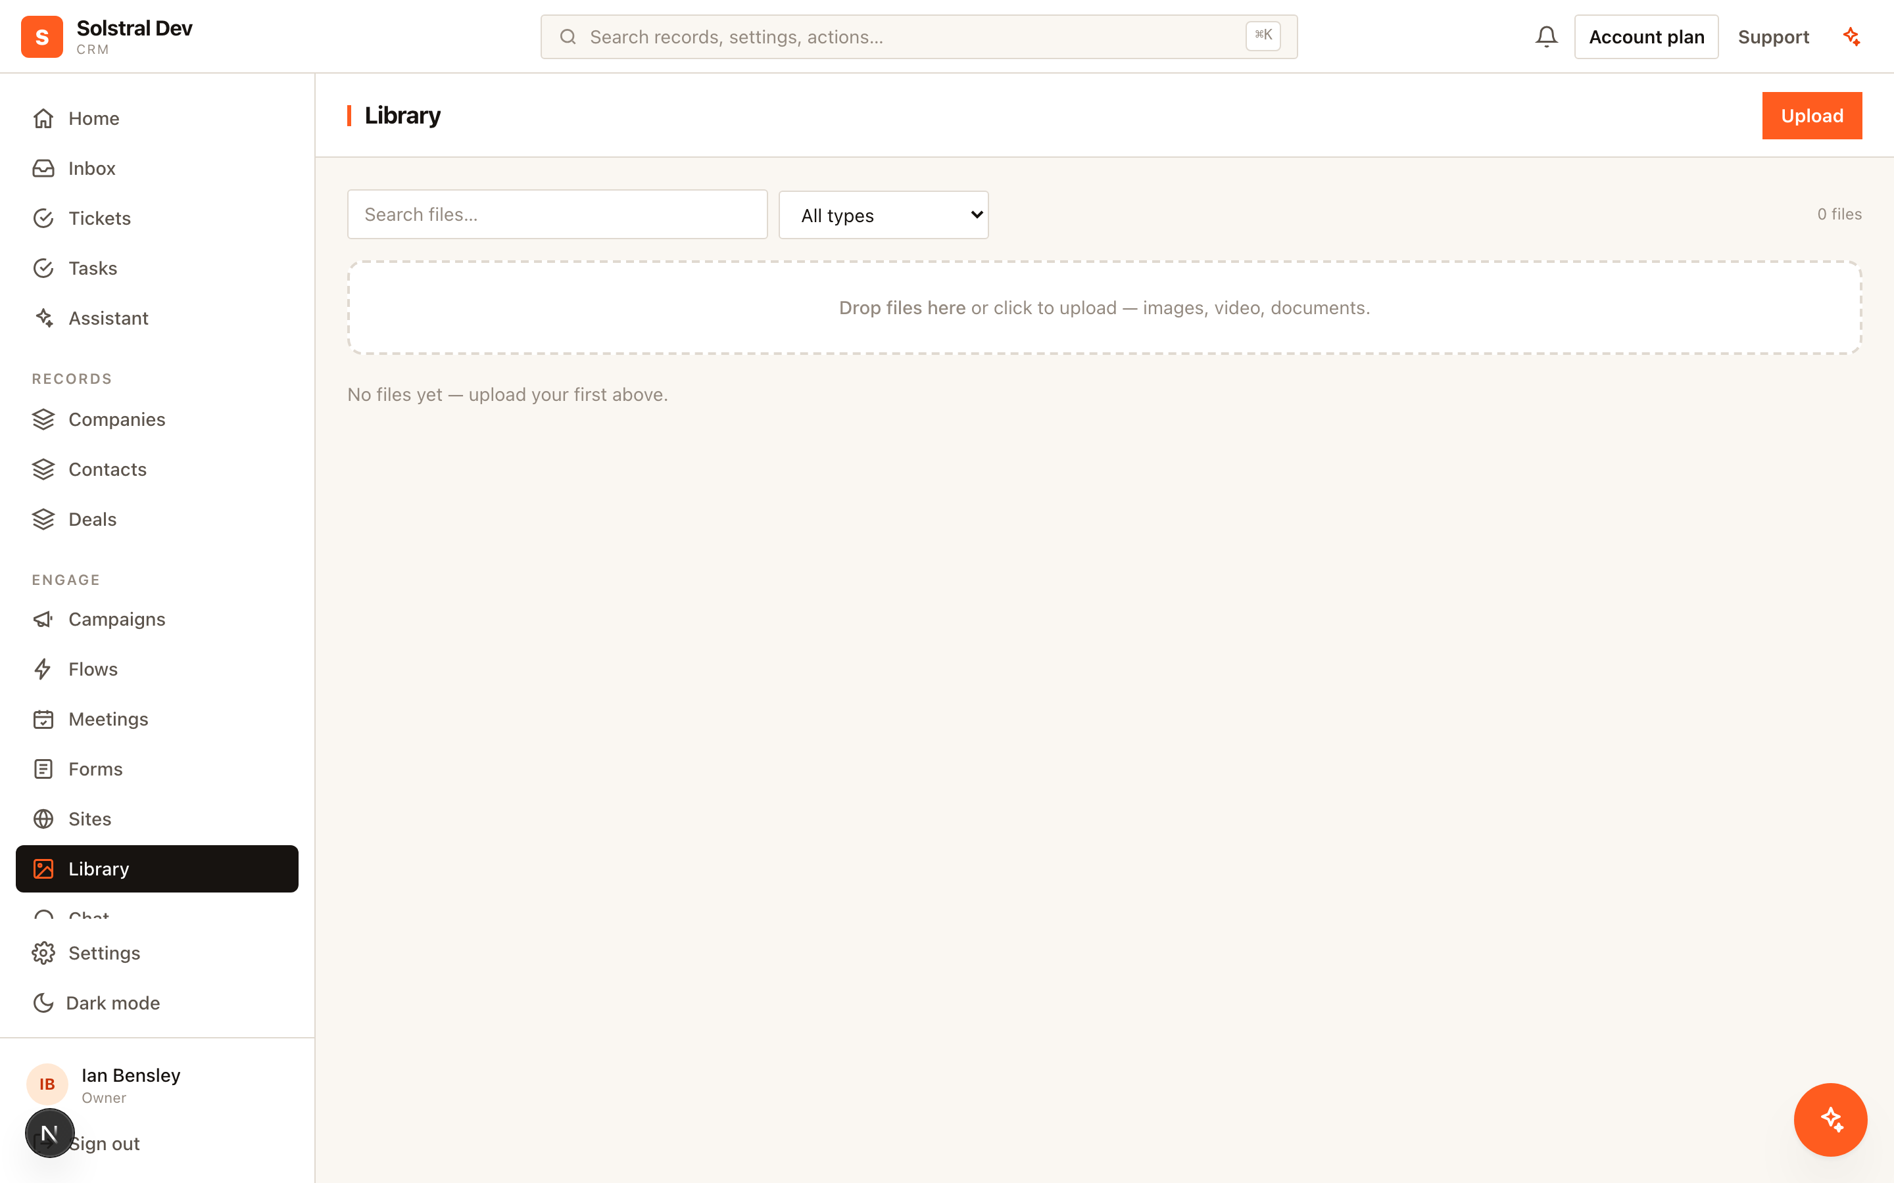Click the Assistant sparkle icon in sidebar
Viewport: 1894px width, 1183px height.
point(44,319)
